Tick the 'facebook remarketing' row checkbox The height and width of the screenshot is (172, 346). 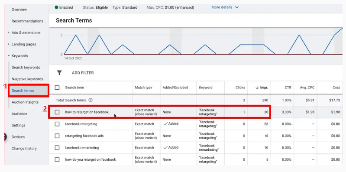(57, 147)
